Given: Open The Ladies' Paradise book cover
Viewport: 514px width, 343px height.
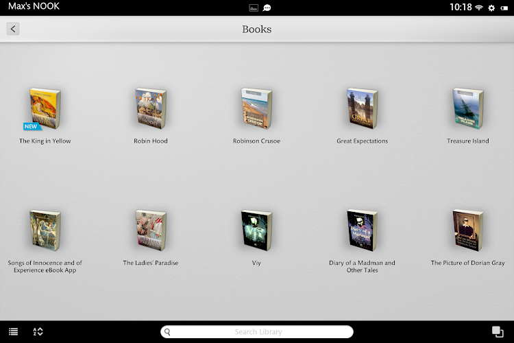Looking at the screenshot, I should (151, 230).
